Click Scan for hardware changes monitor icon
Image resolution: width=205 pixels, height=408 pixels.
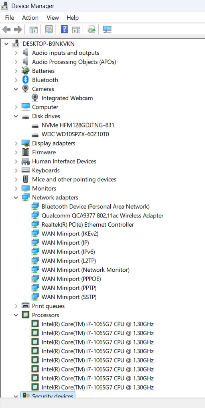tap(107, 29)
